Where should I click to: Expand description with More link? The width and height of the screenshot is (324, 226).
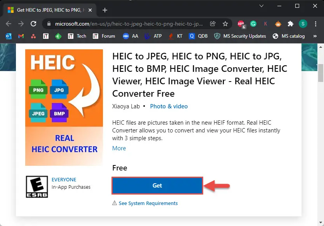pyautogui.click(x=119, y=148)
